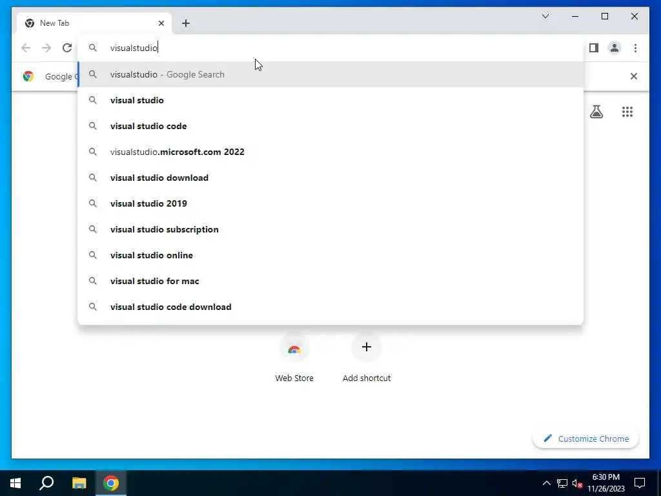Screen dimensions: 661x496
Task: Click the Add shortcut plus icon
Action: point(367,347)
